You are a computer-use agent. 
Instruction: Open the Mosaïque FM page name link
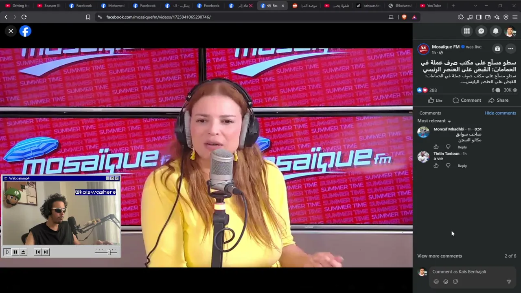(446, 47)
